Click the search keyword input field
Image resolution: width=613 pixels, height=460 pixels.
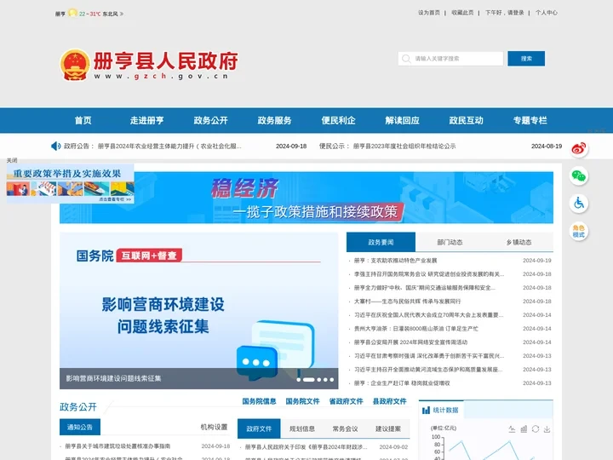coord(450,59)
